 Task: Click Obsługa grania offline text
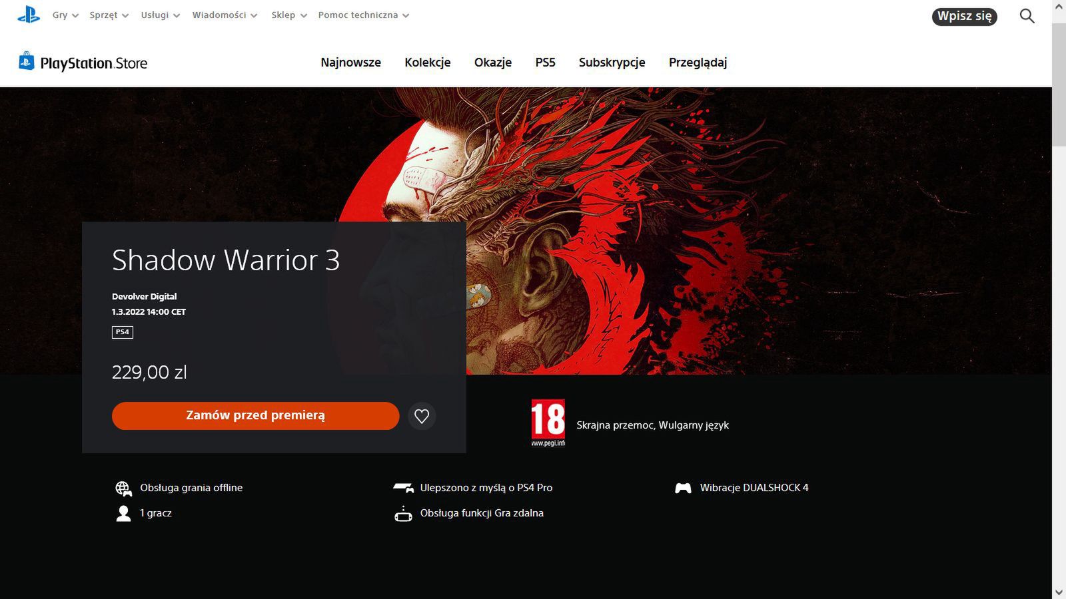[191, 488]
